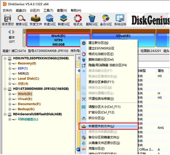Launch the 恢复文件 toolbar tool
Viewport: 170px width, 155px height.
click(x=36, y=20)
